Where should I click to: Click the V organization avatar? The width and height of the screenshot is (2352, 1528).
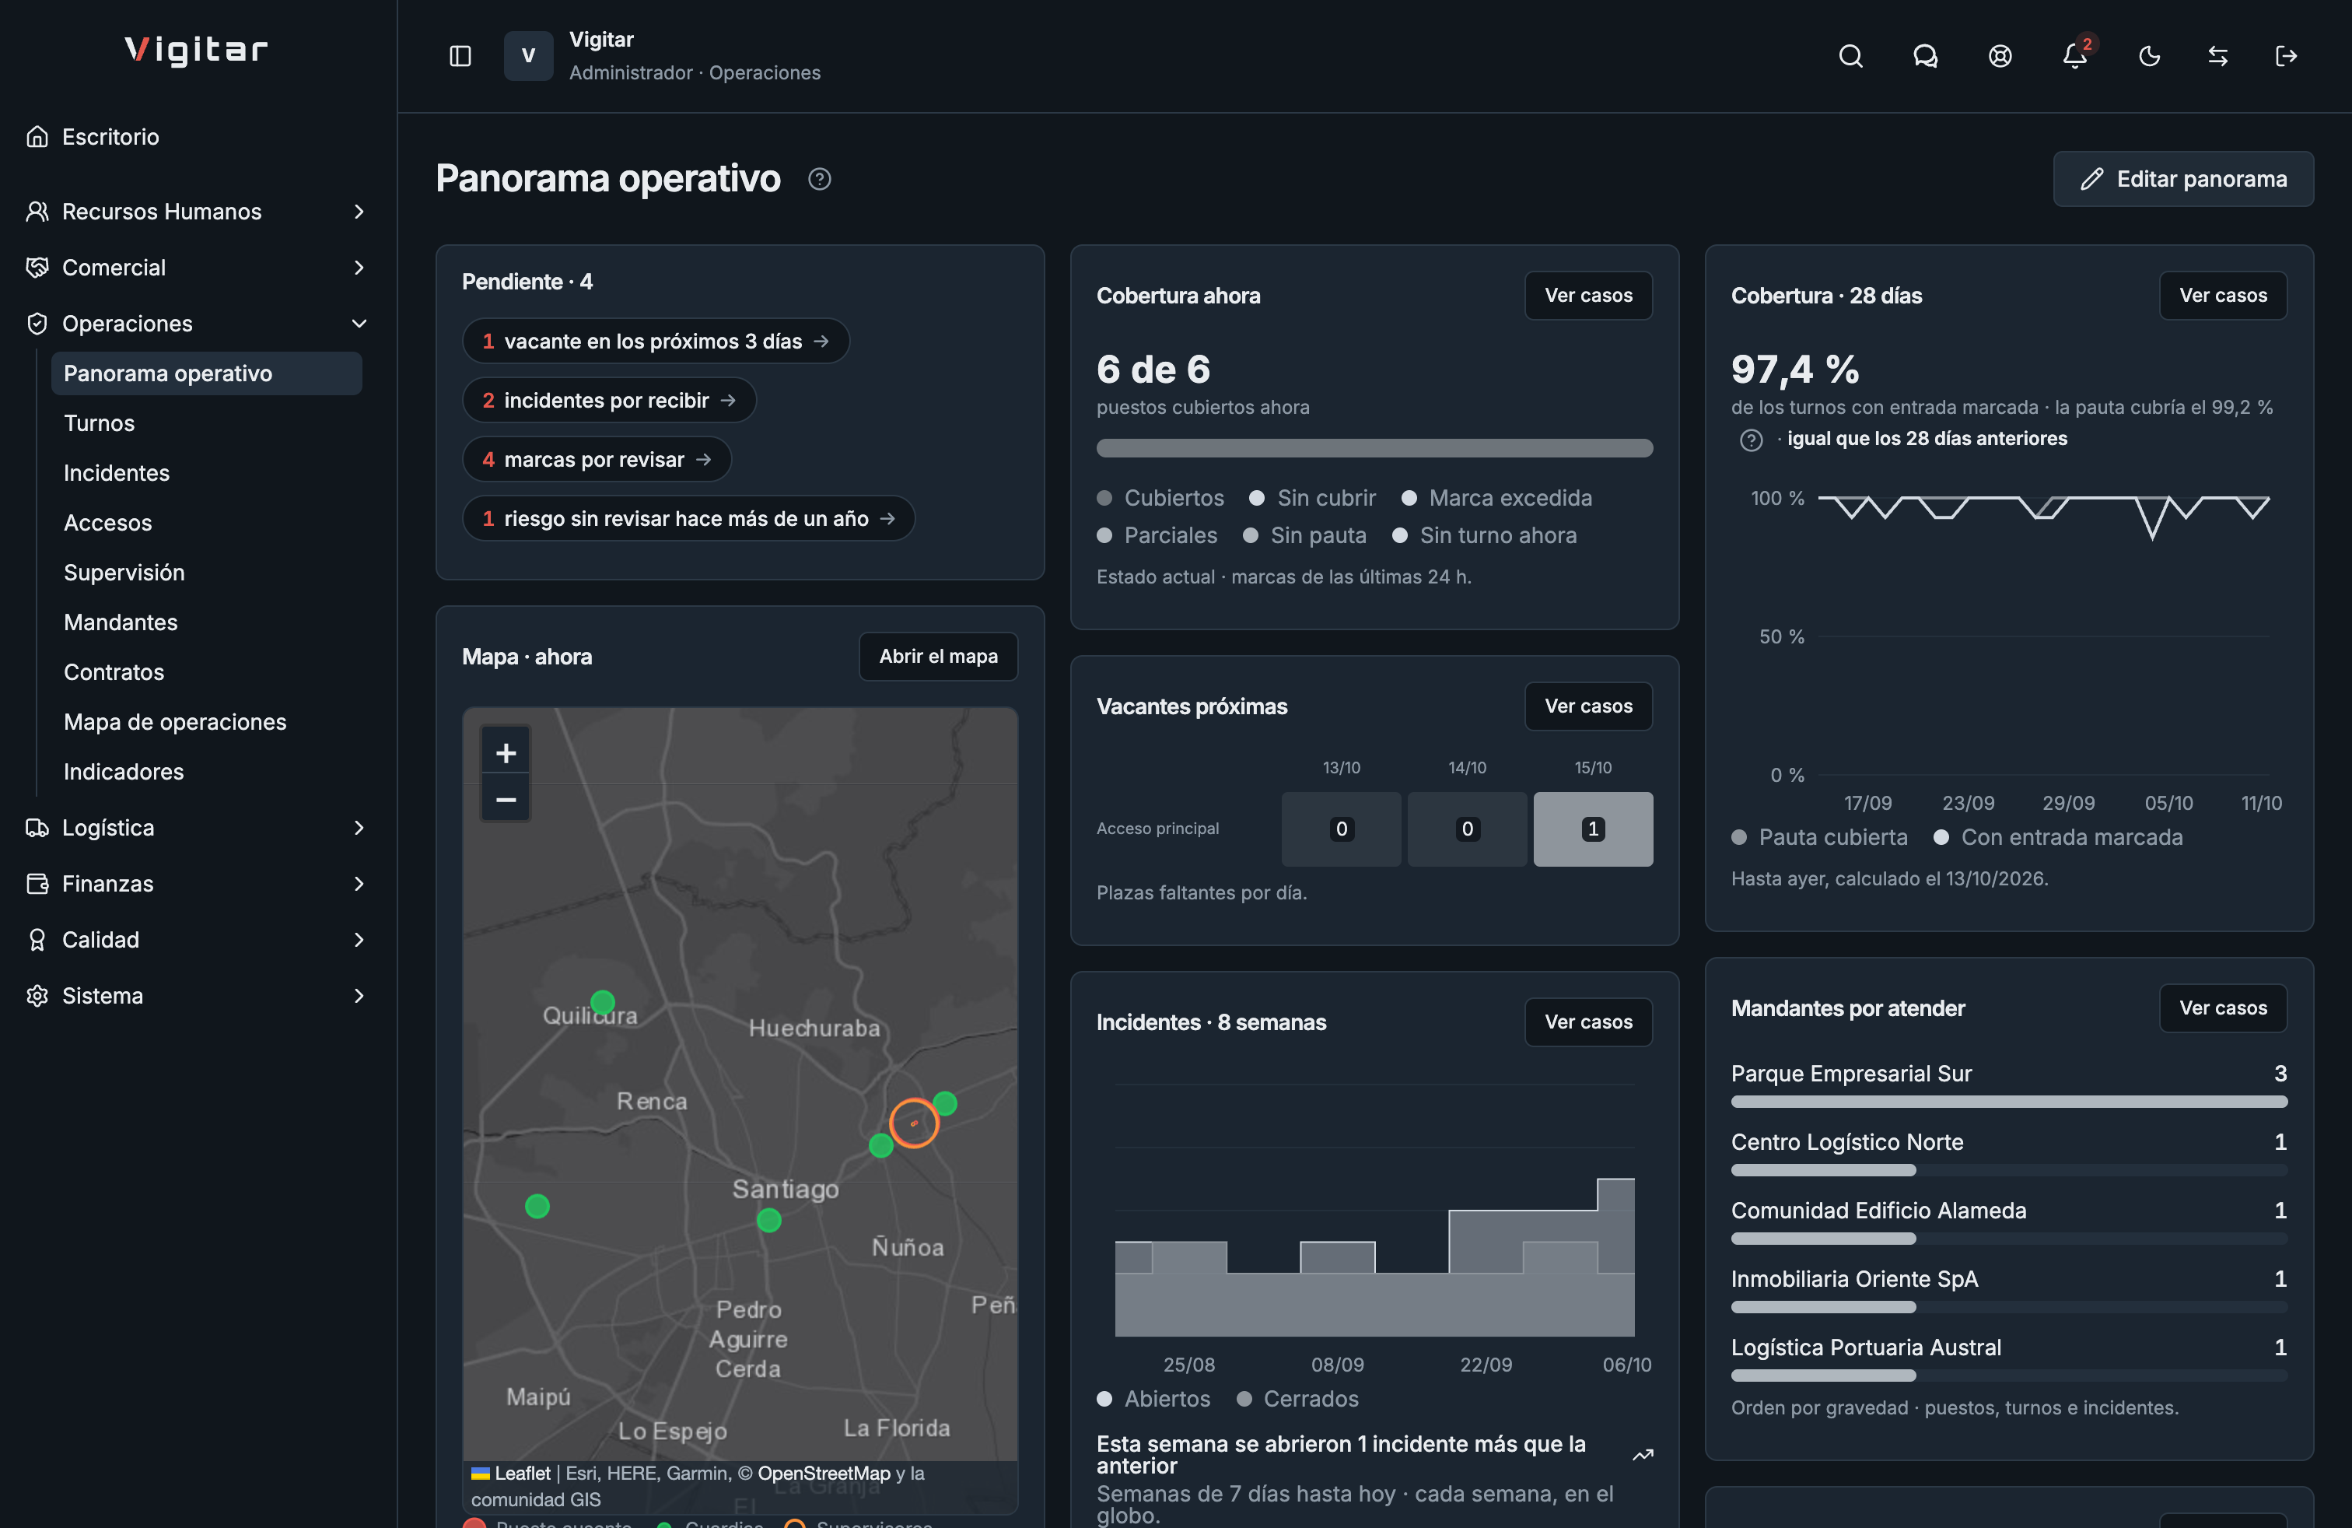(529, 55)
